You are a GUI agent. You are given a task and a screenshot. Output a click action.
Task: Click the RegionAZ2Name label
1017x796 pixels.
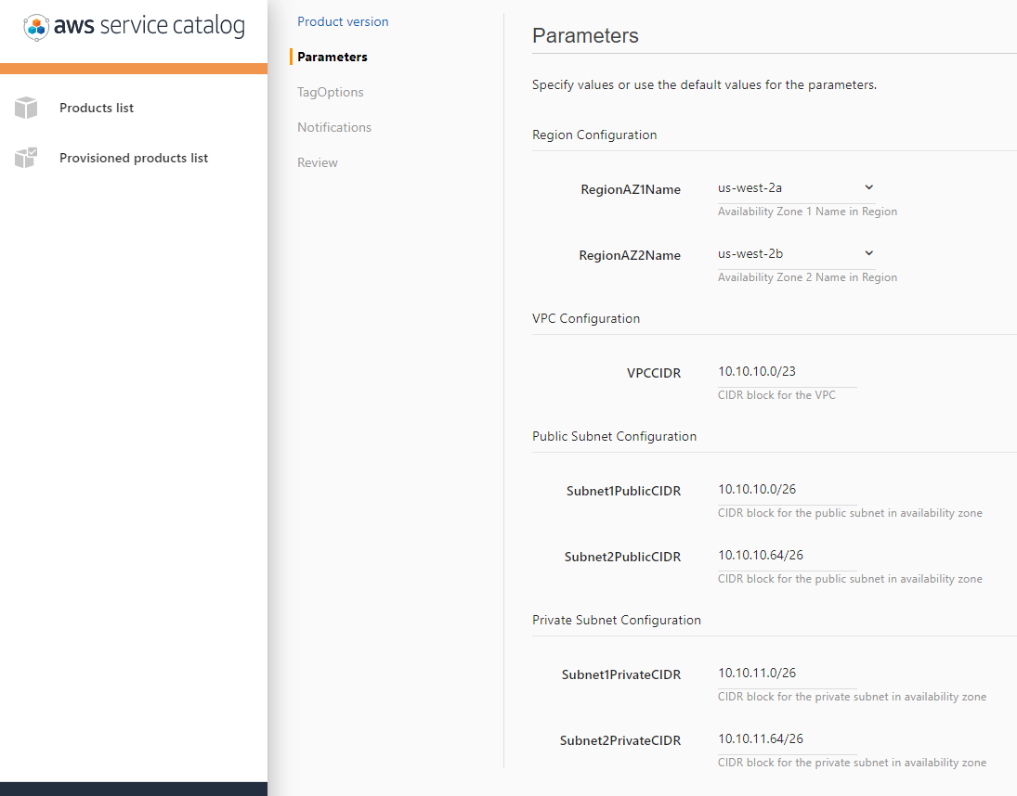tap(630, 256)
